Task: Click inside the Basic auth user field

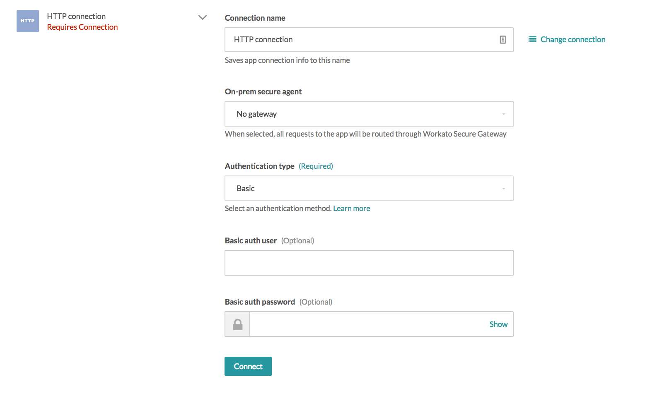Action: coord(369,262)
